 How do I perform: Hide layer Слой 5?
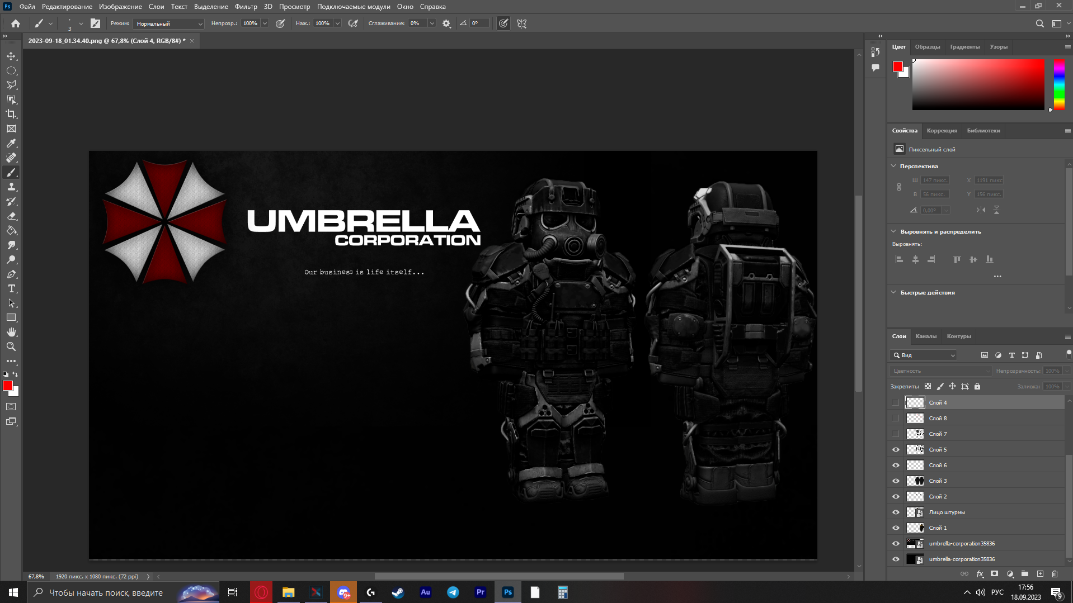pyautogui.click(x=896, y=449)
